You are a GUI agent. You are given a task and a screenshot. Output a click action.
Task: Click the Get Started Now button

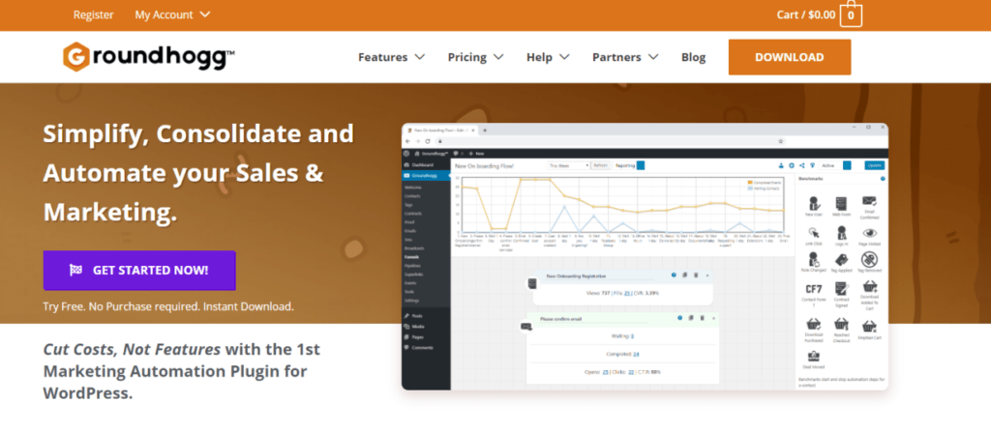point(139,271)
